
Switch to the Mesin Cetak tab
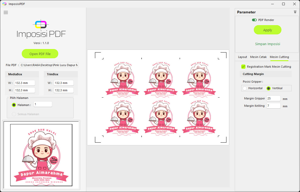tap(258, 57)
